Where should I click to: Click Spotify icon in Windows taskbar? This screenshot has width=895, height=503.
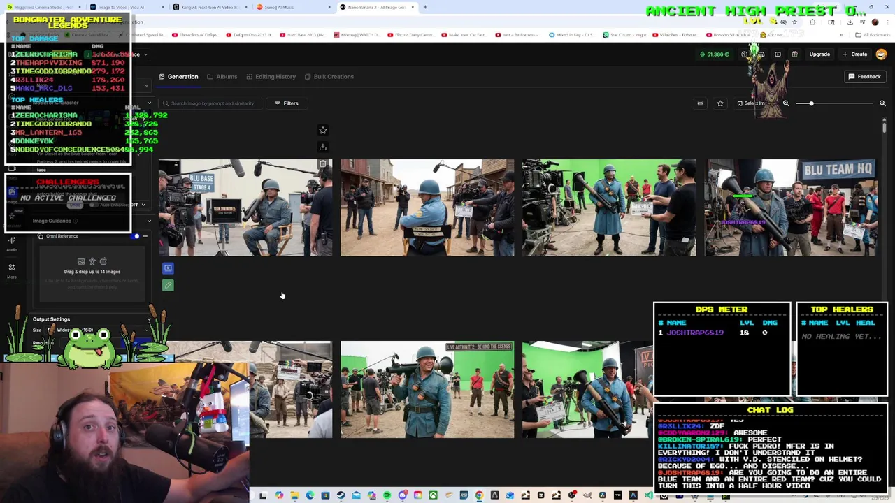tap(387, 496)
